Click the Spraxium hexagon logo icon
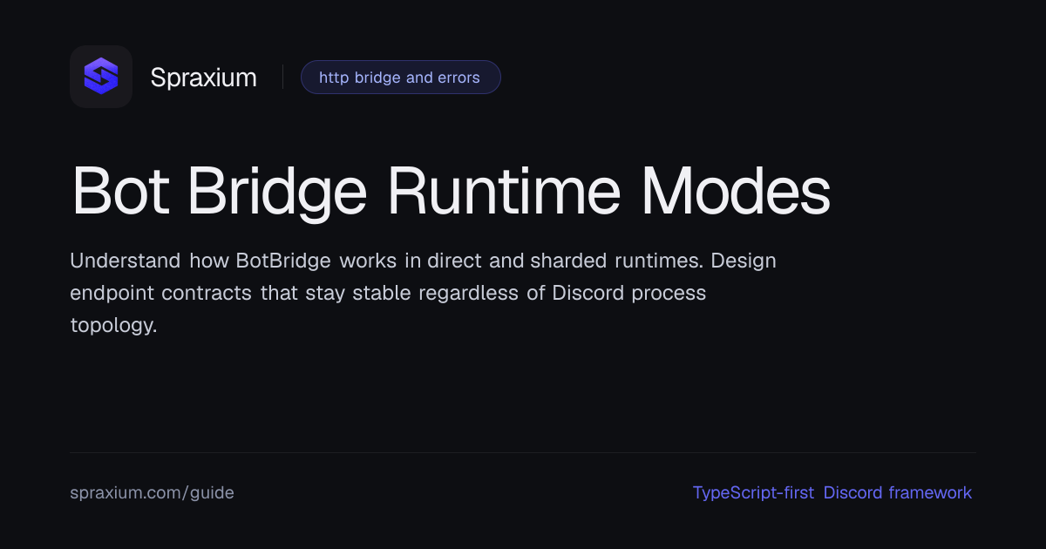Viewport: 1046px width, 549px height. pyautogui.click(x=101, y=77)
